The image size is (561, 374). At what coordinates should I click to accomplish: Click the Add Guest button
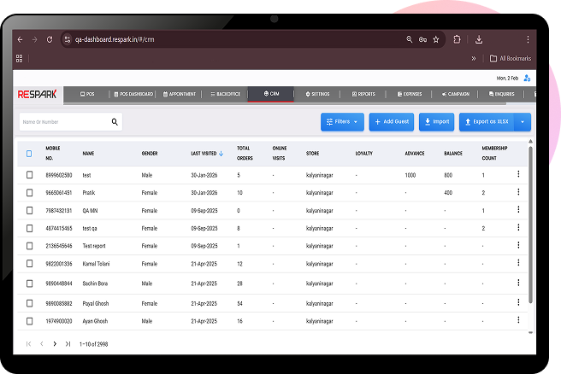tap(391, 122)
